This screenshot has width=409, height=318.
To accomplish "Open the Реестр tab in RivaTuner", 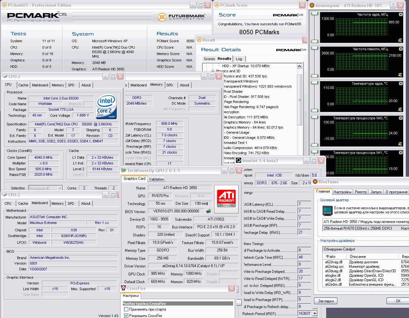I will click(361, 192).
